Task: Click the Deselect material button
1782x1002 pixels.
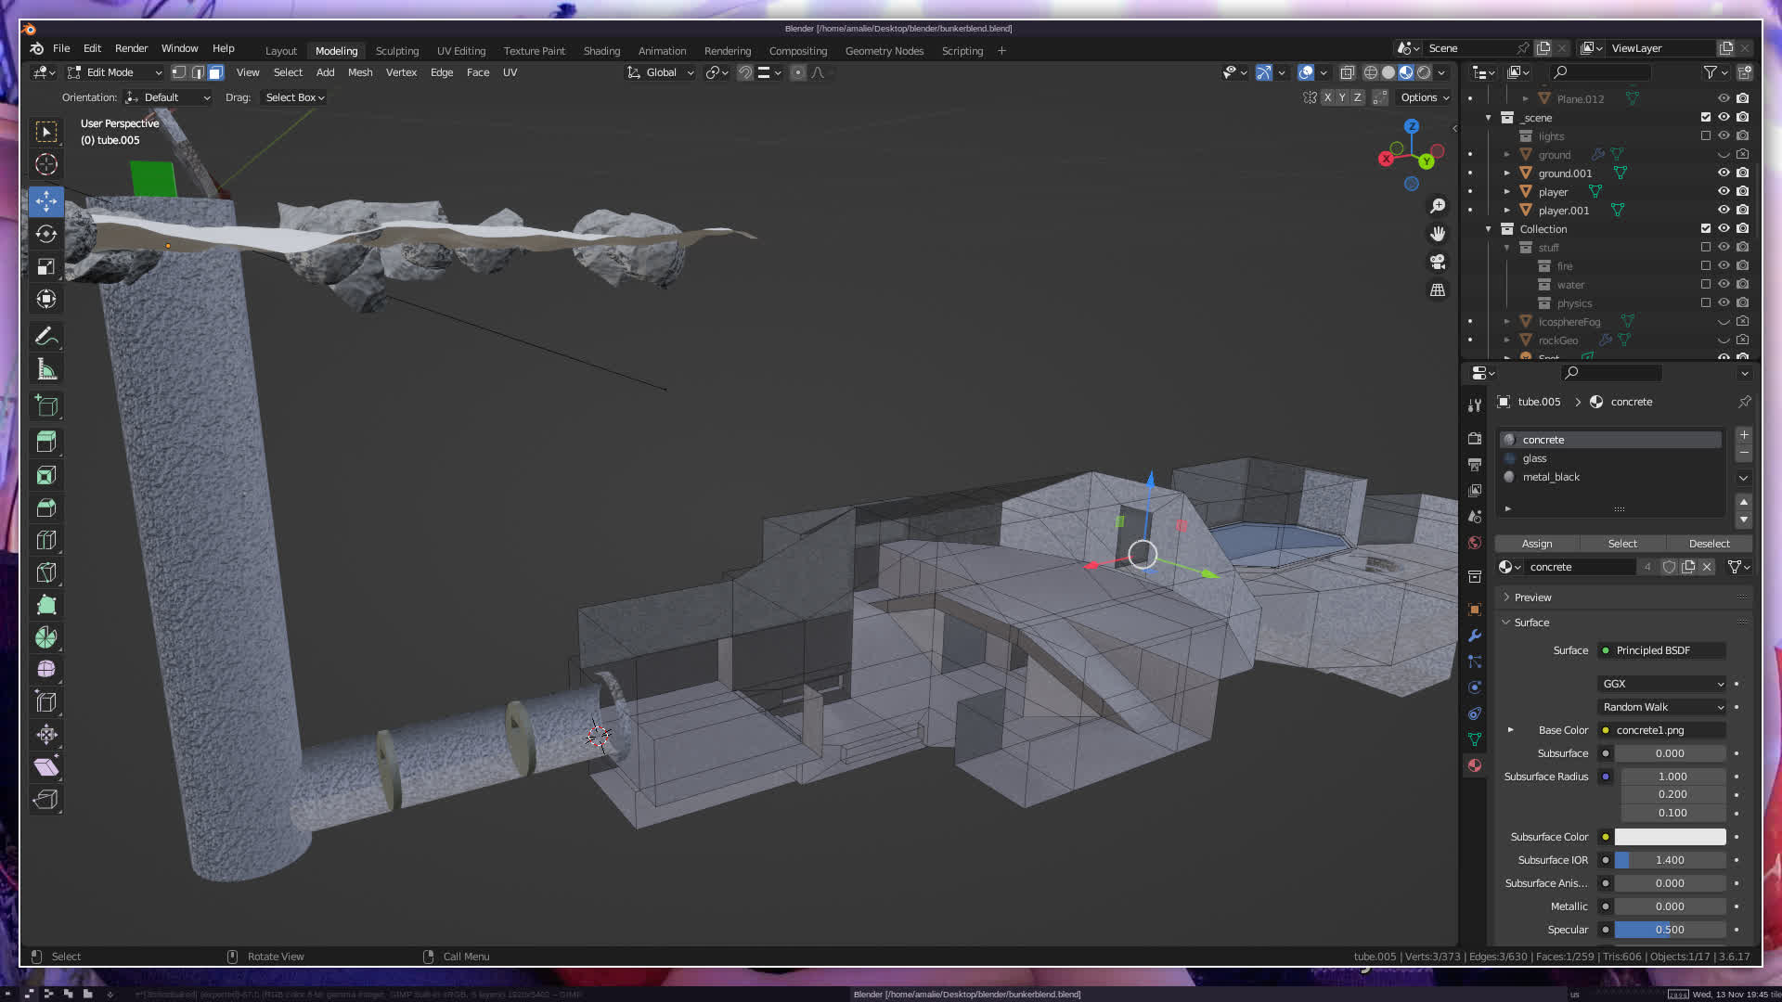Action: coord(1709,544)
